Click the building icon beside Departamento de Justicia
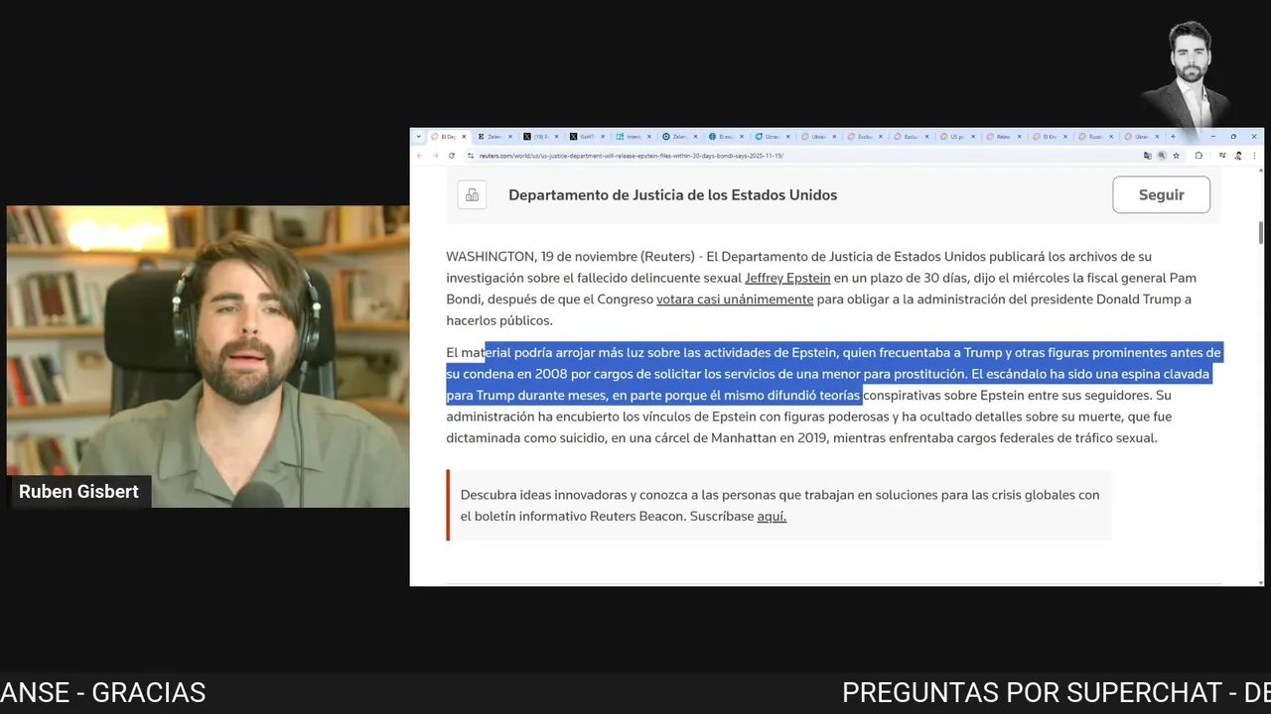The image size is (1271, 714). click(x=472, y=194)
